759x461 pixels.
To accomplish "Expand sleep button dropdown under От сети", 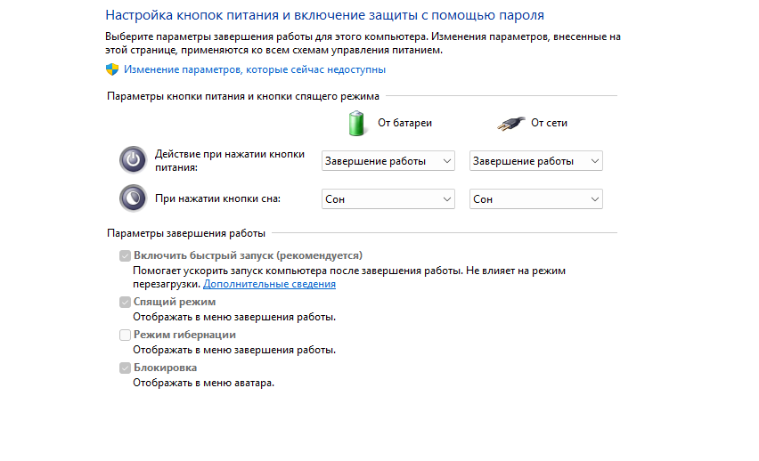I will pyautogui.click(x=536, y=198).
